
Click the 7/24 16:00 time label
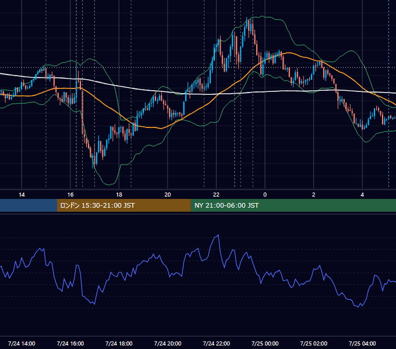coord(70,343)
